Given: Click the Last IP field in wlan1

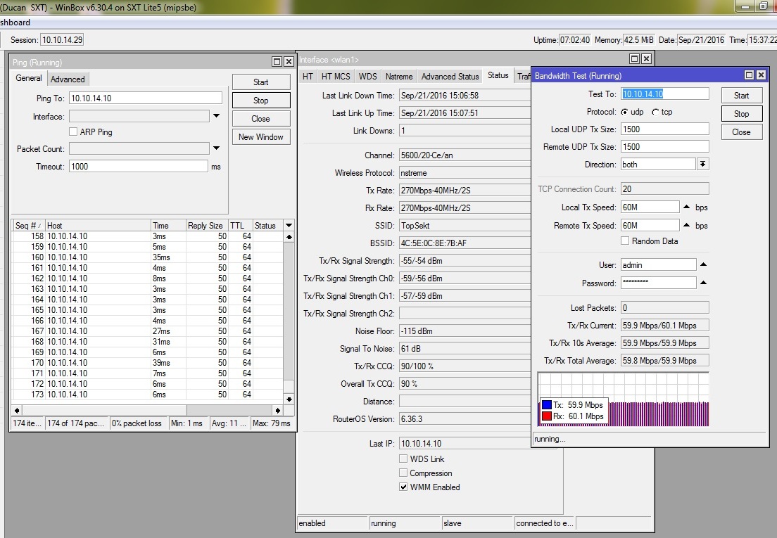Looking at the screenshot, I should 478,444.
